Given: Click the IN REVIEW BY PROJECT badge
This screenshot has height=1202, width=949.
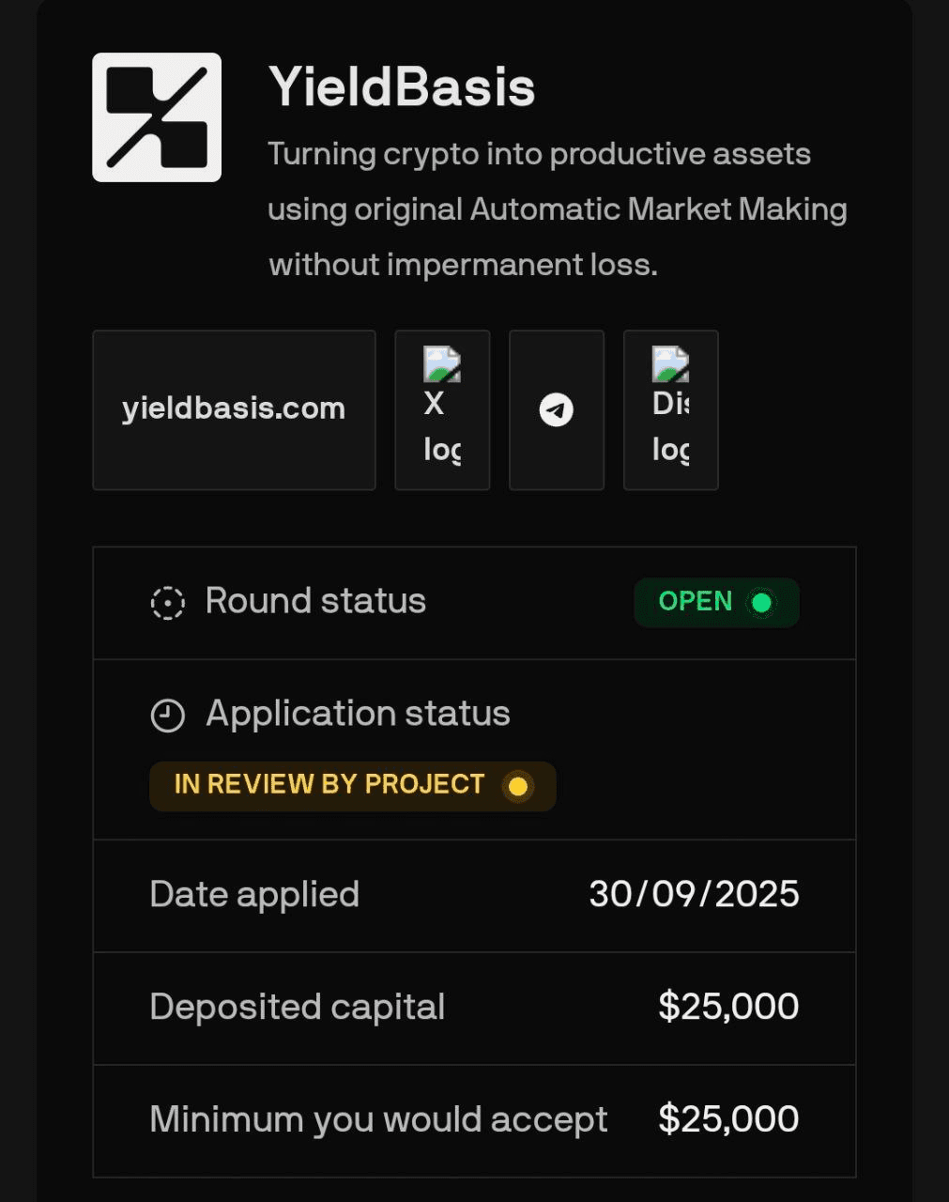Looking at the screenshot, I should [353, 786].
